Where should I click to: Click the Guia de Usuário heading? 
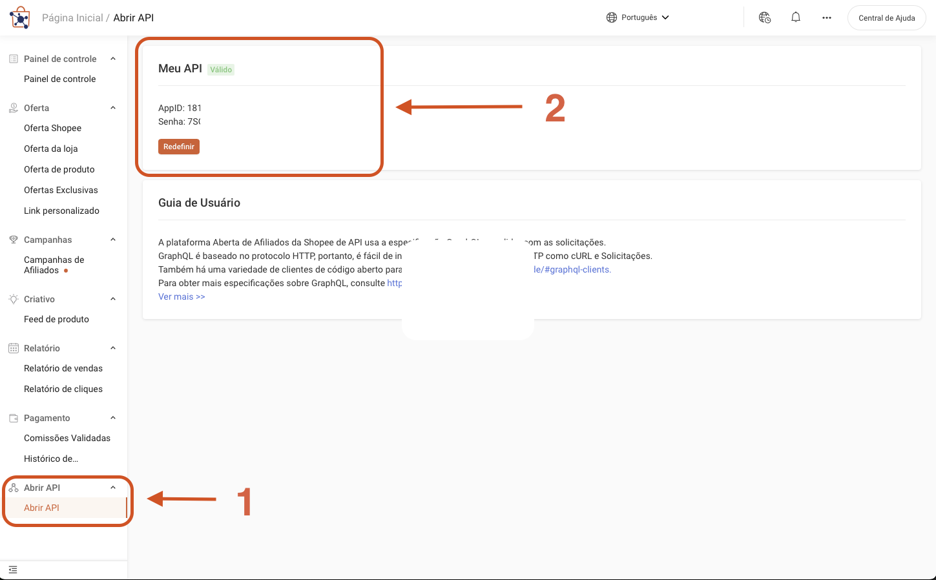click(199, 203)
